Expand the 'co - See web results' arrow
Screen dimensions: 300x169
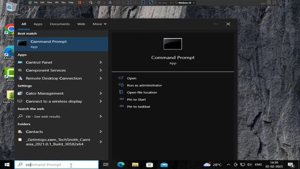(101, 116)
